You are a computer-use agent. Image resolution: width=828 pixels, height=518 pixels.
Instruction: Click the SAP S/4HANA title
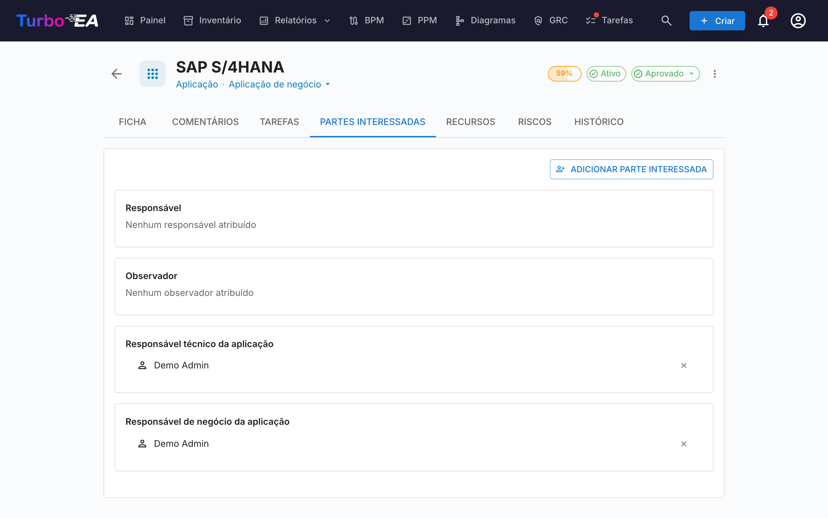point(230,67)
